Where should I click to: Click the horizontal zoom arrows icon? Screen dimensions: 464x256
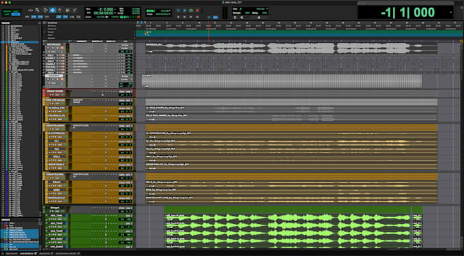tap(30, 10)
